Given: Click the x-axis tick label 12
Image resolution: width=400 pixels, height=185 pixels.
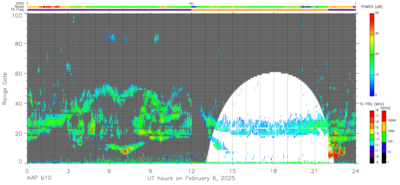Looking at the screenshot, I should (x=192, y=171).
